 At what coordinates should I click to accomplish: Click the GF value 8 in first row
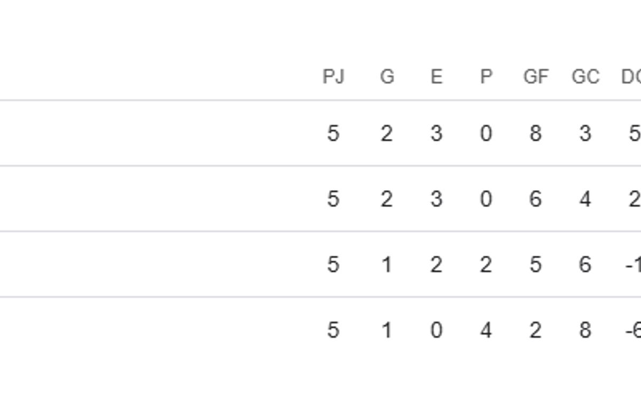(536, 133)
